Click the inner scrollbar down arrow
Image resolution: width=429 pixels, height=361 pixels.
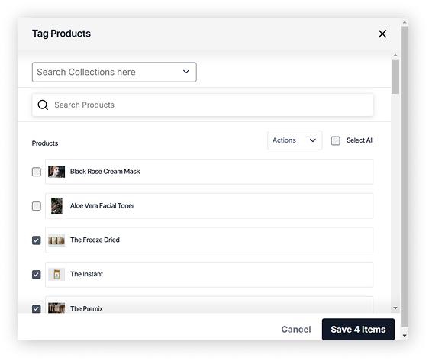pos(395,308)
